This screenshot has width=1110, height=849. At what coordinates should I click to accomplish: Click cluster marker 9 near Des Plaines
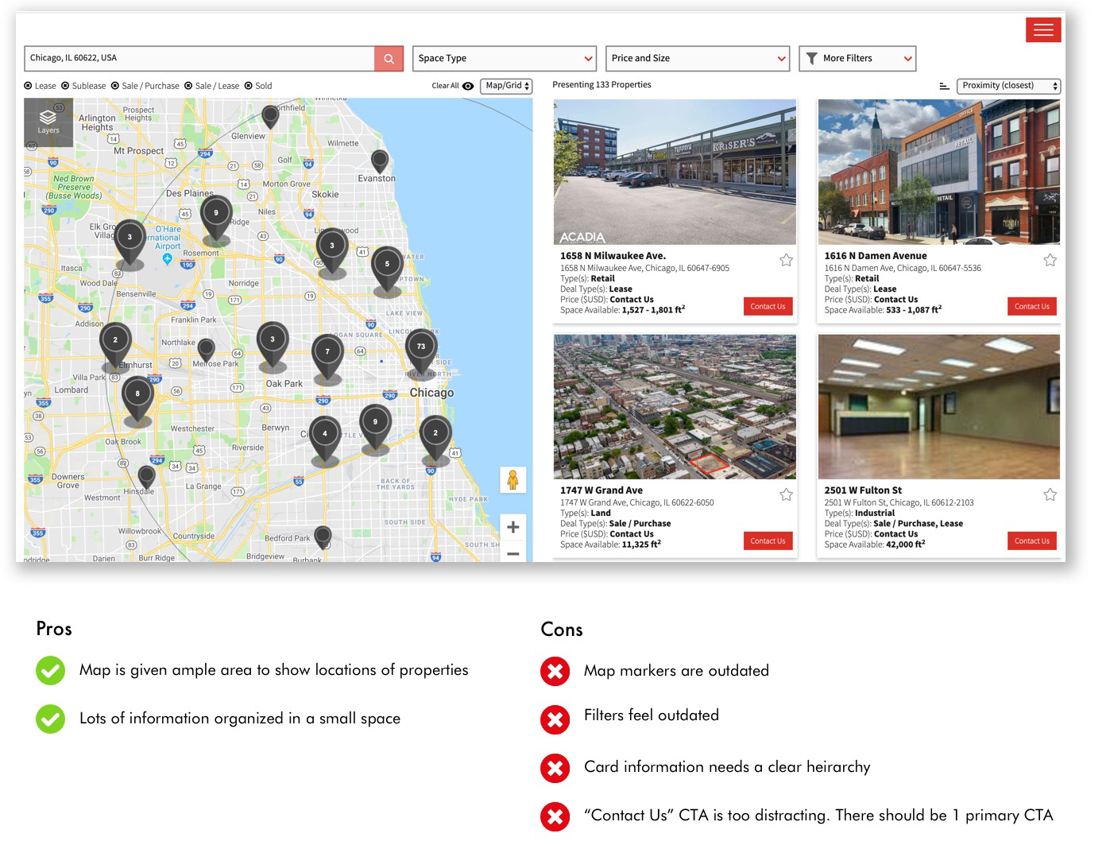[216, 218]
